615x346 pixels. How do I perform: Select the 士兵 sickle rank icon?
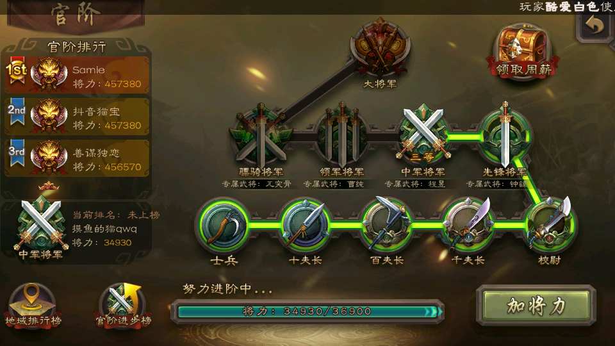224,225
